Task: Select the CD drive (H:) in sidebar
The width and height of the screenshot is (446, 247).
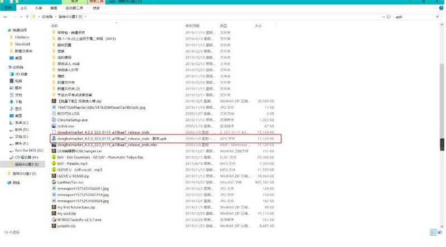Action: tap(26, 157)
